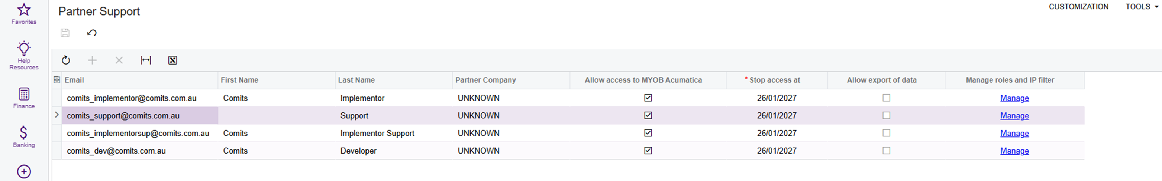This screenshot has height=181, width=1162.
Task: Click the Undo arrow icon
Action: (91, 33)
